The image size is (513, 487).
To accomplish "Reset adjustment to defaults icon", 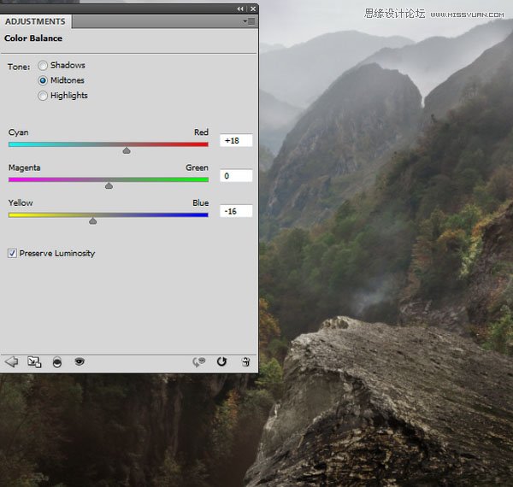I will tap(221, 361).
